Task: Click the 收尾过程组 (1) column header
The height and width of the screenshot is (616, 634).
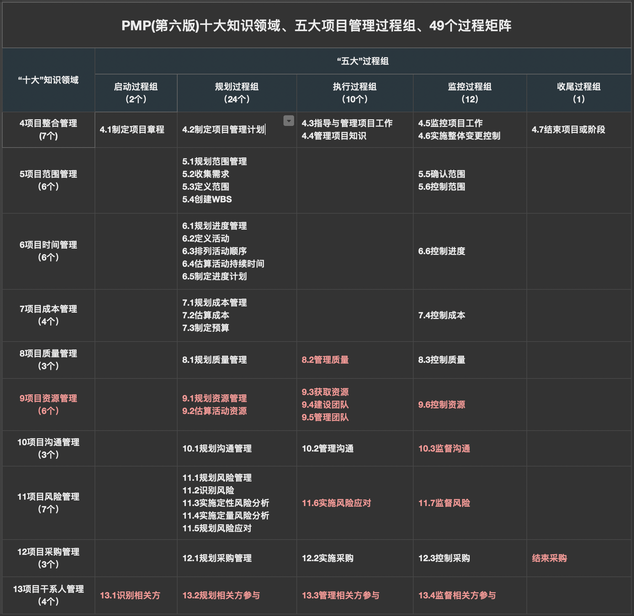Action: (579, 93)
